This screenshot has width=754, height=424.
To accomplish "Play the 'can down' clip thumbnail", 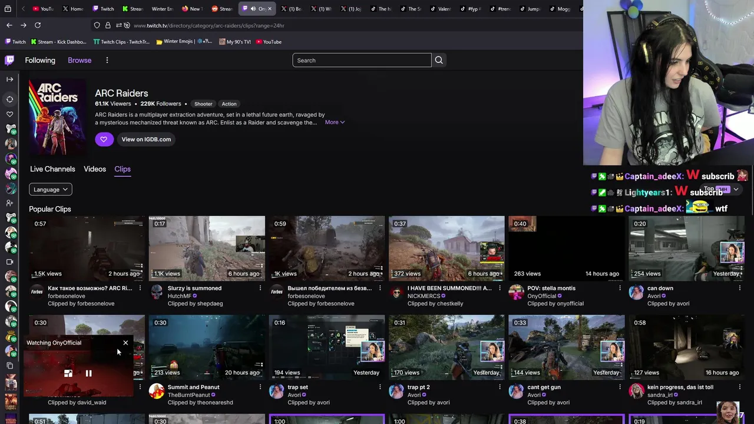I will 686,249.
